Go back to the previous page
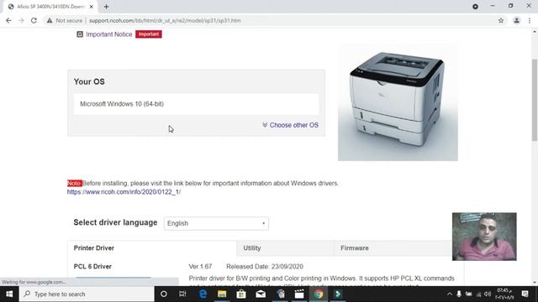This screenshot has height=302, width=538. click(x=8, y=20)
